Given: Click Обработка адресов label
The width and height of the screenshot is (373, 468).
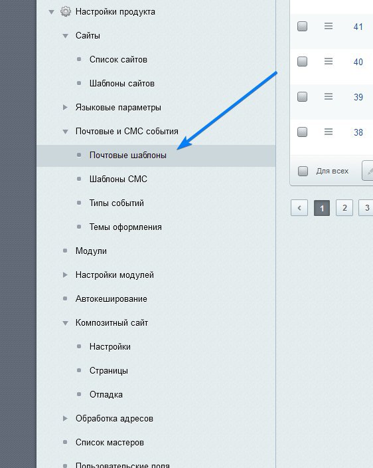Looking at the screenshot, I should pyautogui.click(x=114, y=418).
